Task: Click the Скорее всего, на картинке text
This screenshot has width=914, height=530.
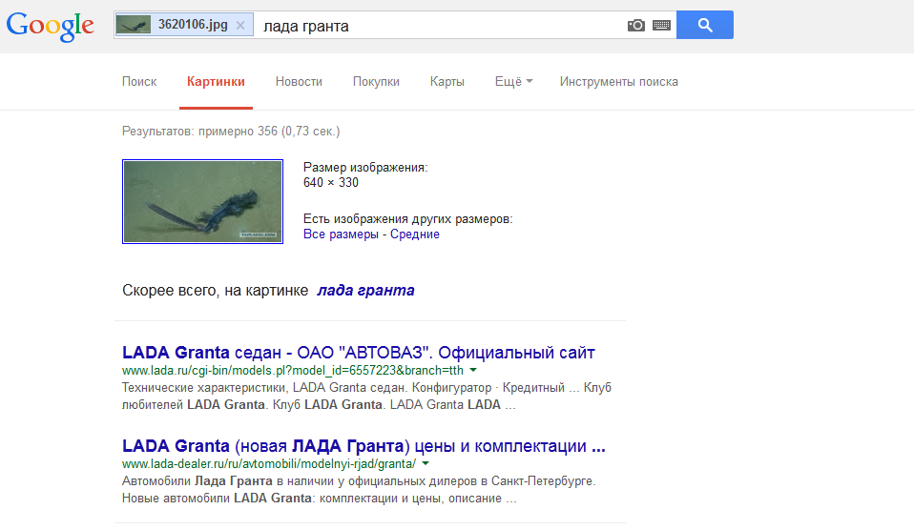Action: click(x=215, y=290)
